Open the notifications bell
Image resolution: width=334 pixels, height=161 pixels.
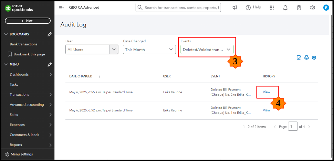coord(285,8)
